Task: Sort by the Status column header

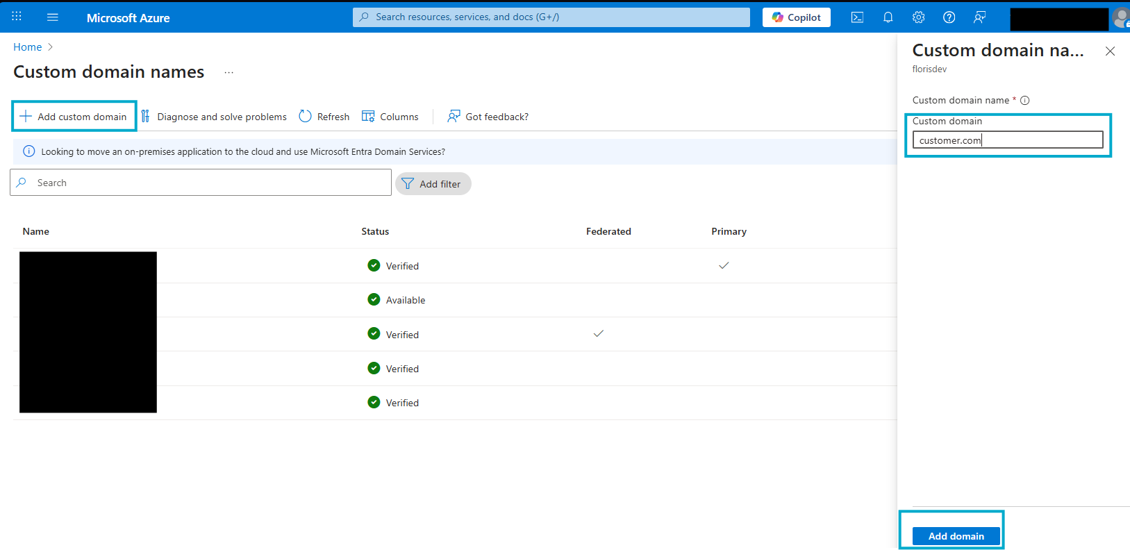Action: 375,231
